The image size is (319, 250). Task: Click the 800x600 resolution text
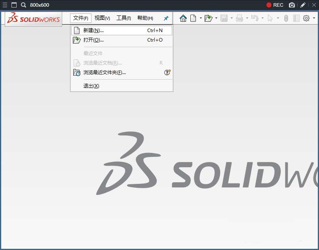pyautogui.click(x=40, y=5)
